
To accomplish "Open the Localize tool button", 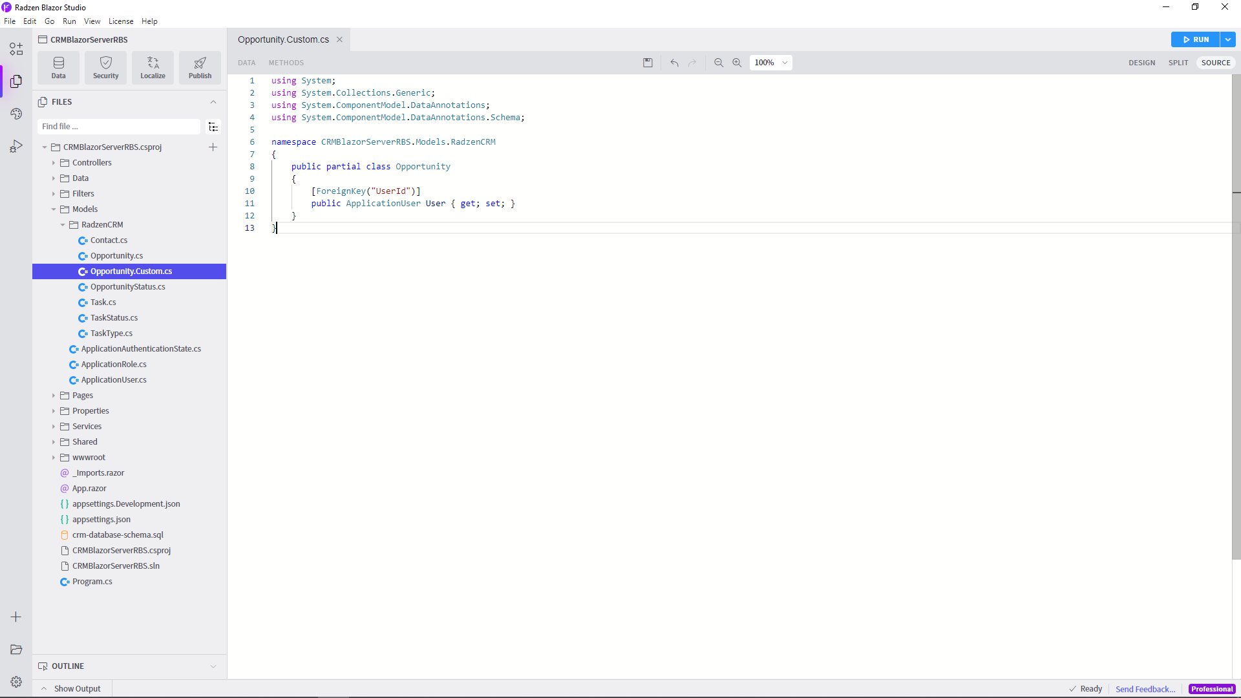I will coord(153,67).
